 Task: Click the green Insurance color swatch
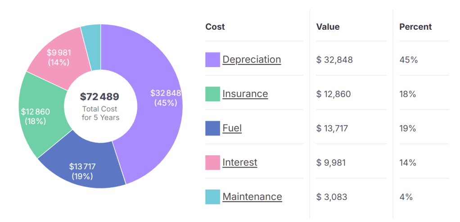click(212, 94)
